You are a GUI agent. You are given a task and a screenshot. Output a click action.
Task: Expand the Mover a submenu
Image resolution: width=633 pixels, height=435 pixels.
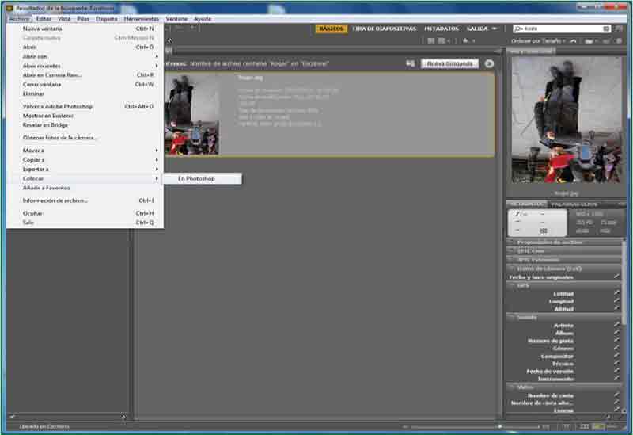(83, 150)
